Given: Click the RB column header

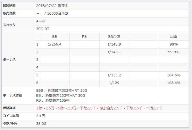Looking at the screenshot, I should pyautogui.click(x=84, y=37).
